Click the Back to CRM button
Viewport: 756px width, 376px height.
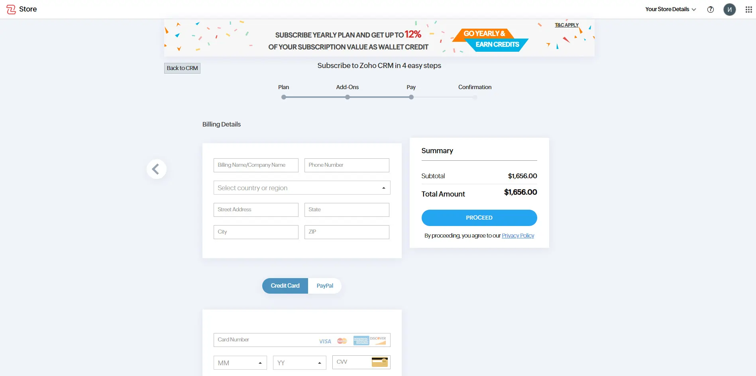pyautogui.click(x=182, y=68)
